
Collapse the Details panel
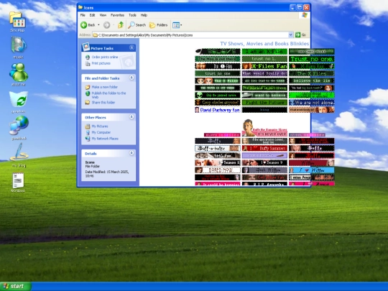(x=131, y=153)
